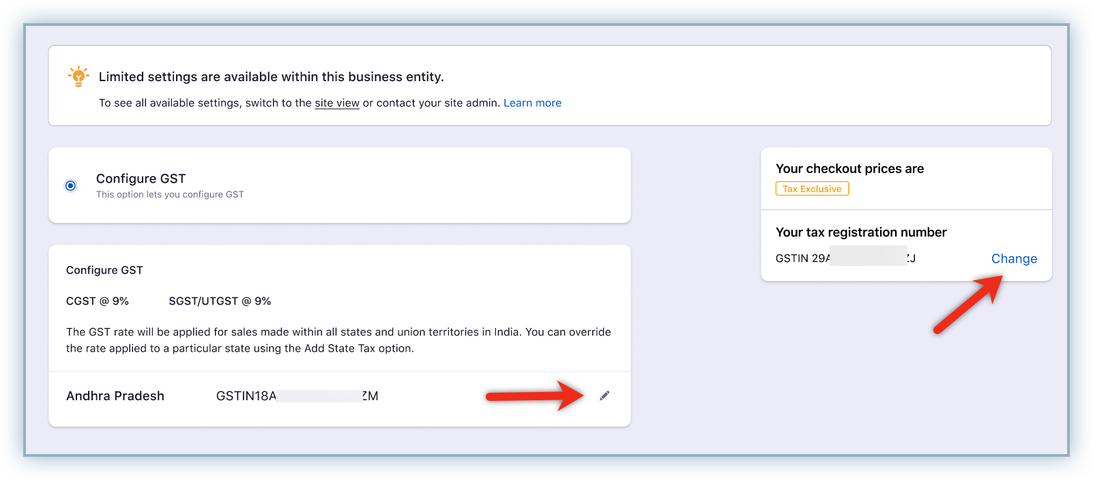This screenshot has width=1093, height=480.
Task: Click the 'SGST/UTGST @ 9%' rate
Action: pos(220,301)
